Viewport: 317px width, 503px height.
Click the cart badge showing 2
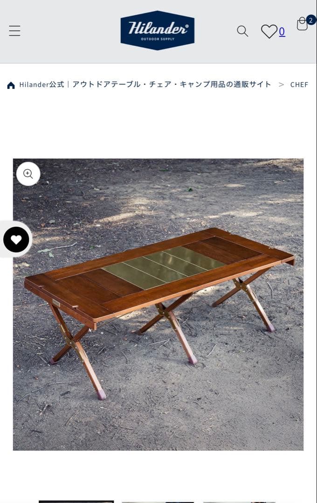[310, 20]
